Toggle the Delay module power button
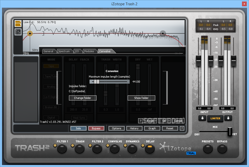Image resolution: width=249 pixels, height=167 pixels. (143, 145)
